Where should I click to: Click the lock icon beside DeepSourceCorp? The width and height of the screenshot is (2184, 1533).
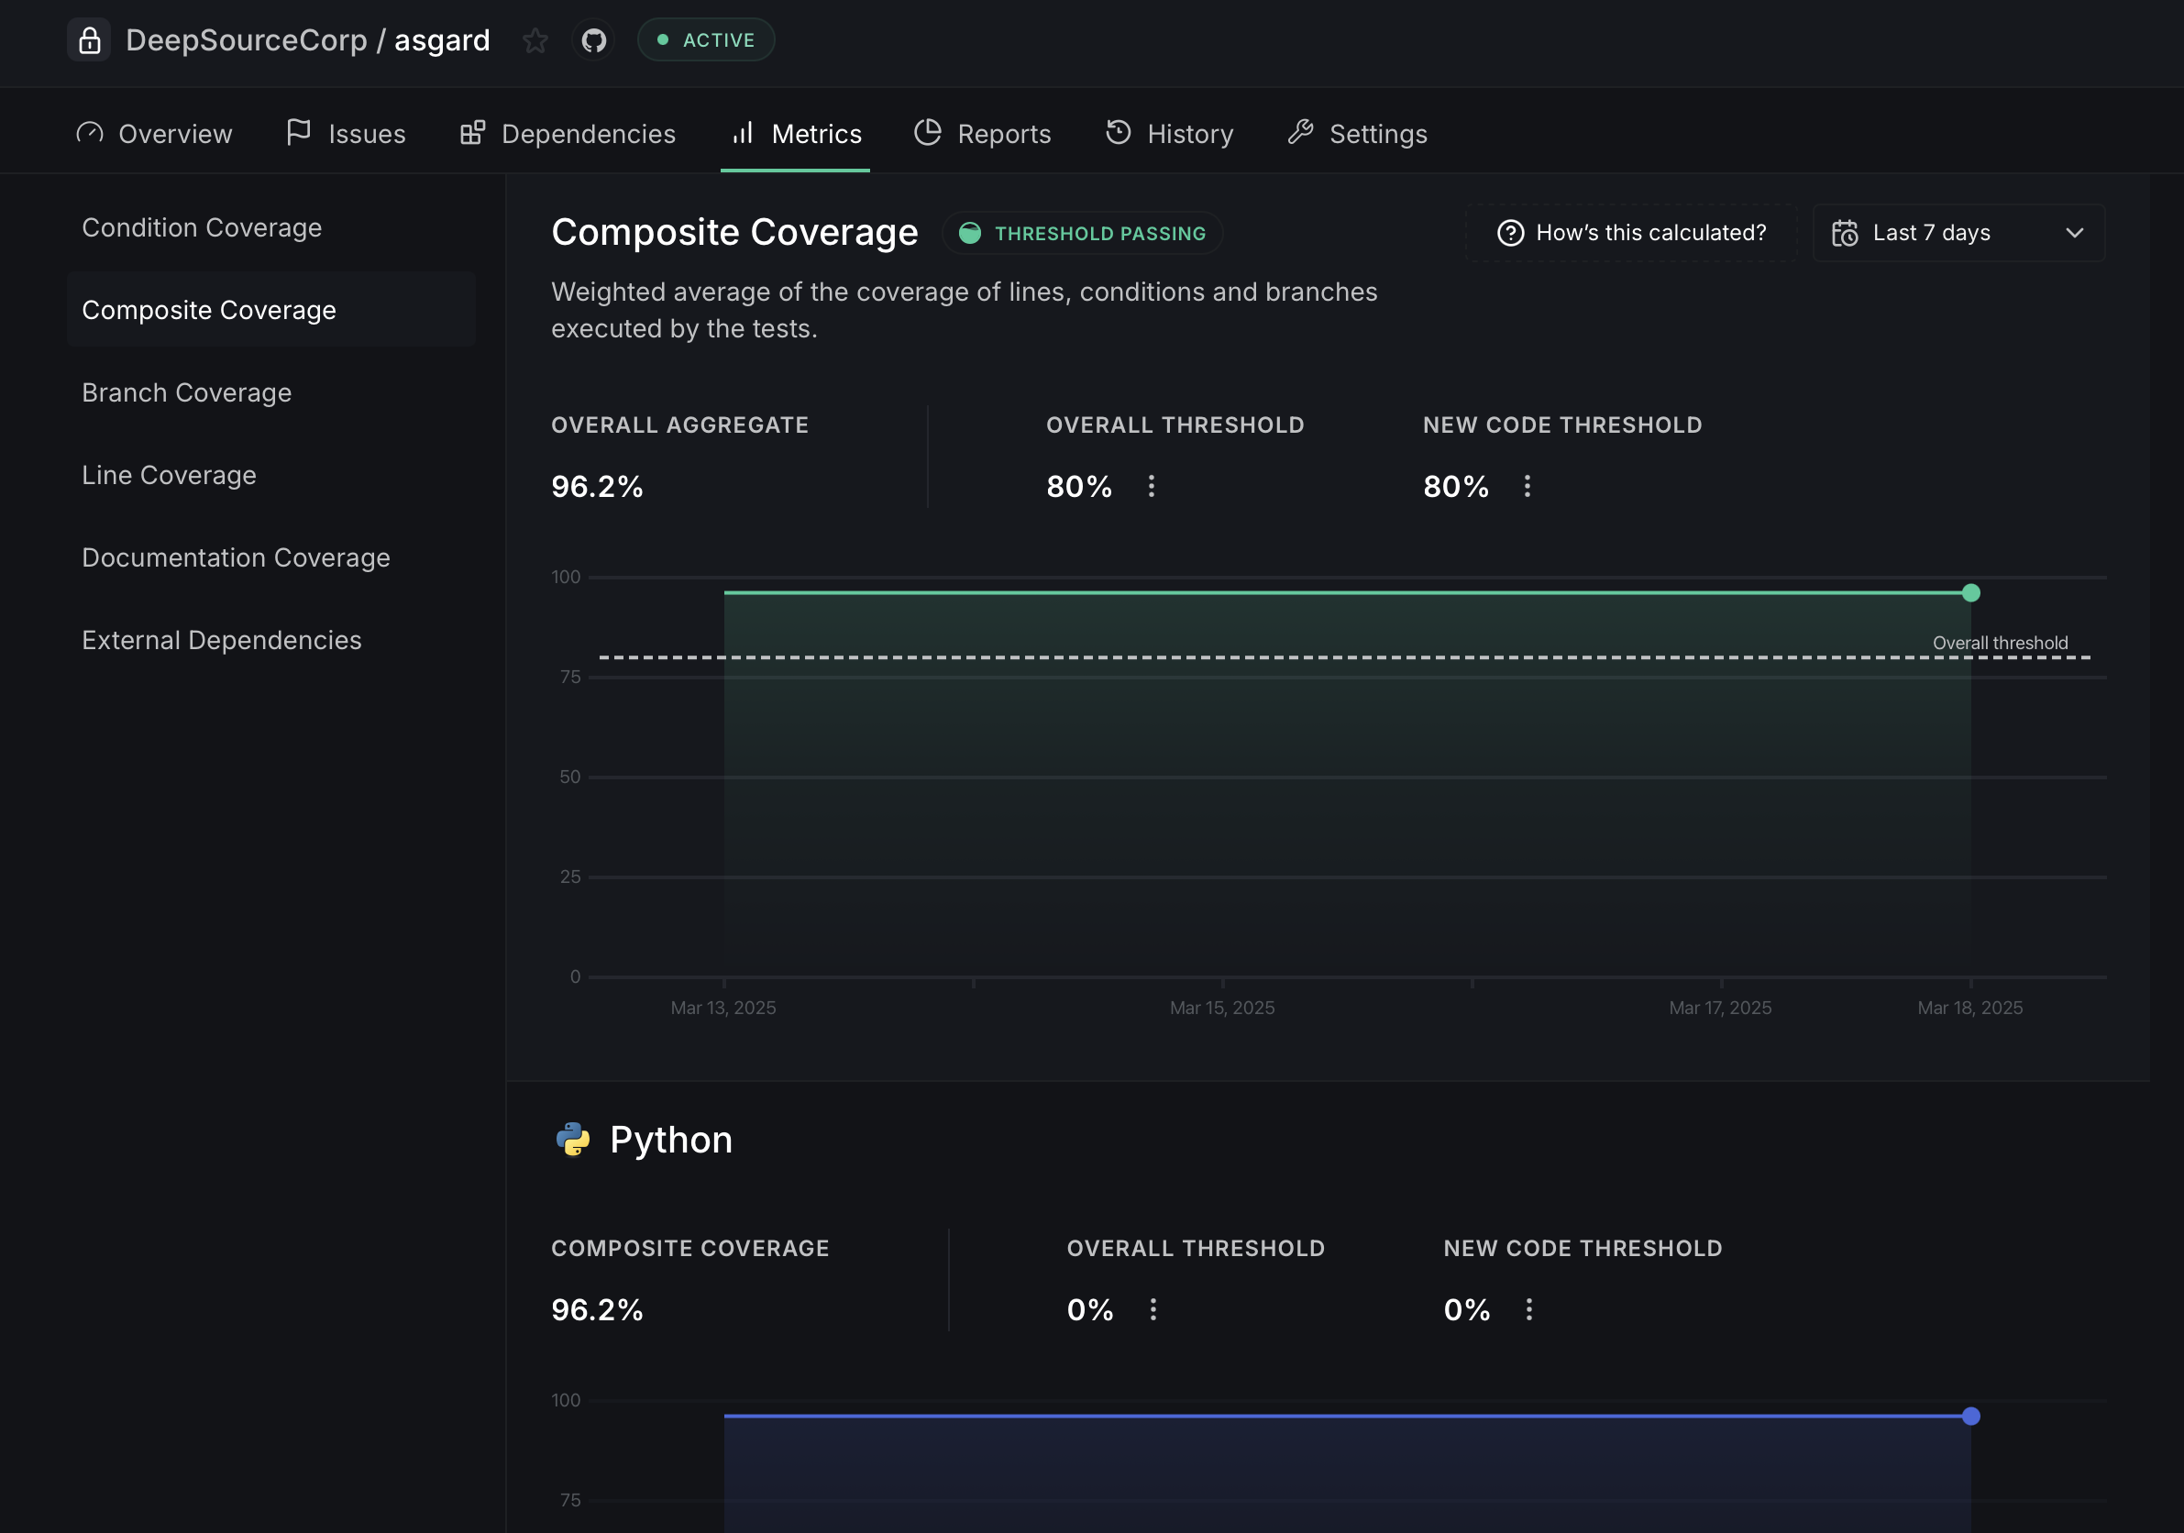point(90,40)
